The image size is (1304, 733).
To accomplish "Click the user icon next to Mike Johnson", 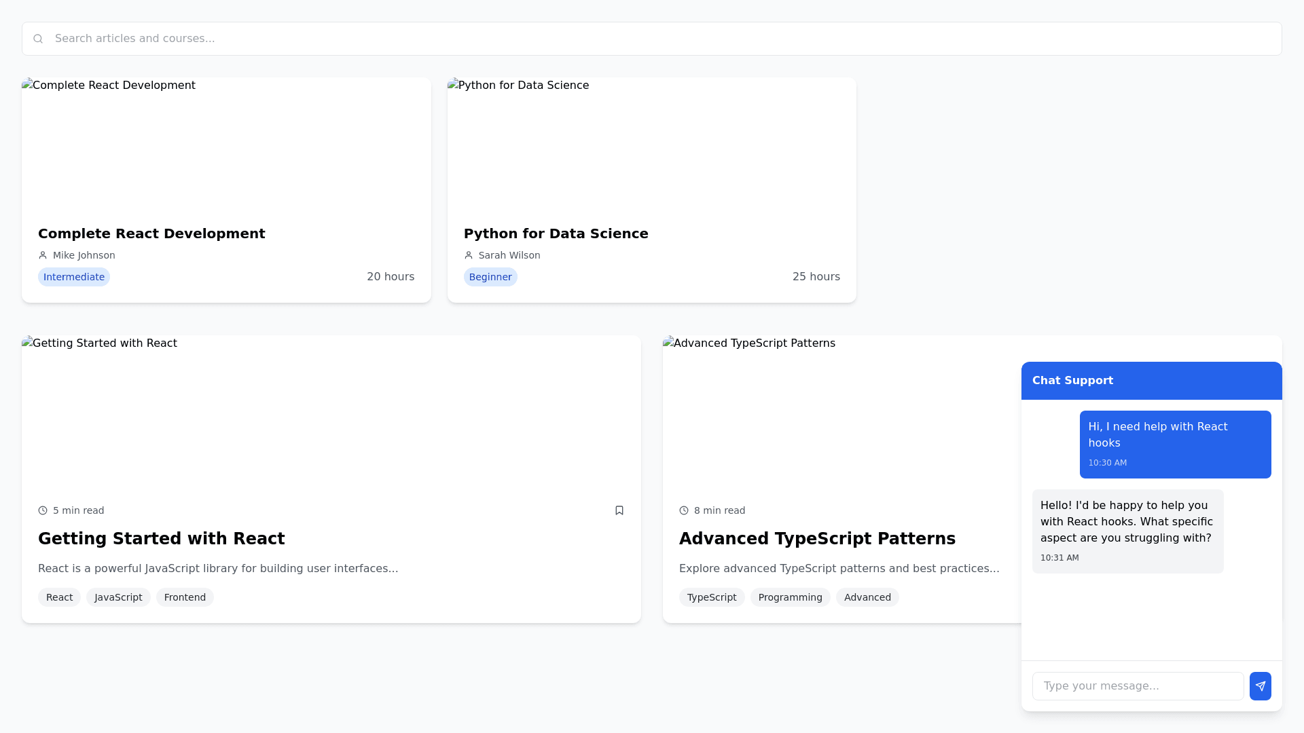I will click(43, 255).
